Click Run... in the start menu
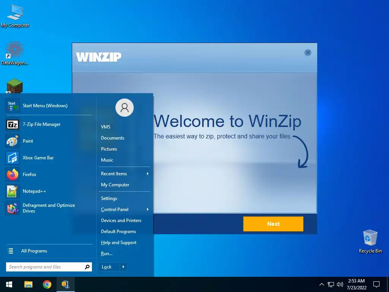The height and width of the screenshot is (292, 389). point(106,254)
